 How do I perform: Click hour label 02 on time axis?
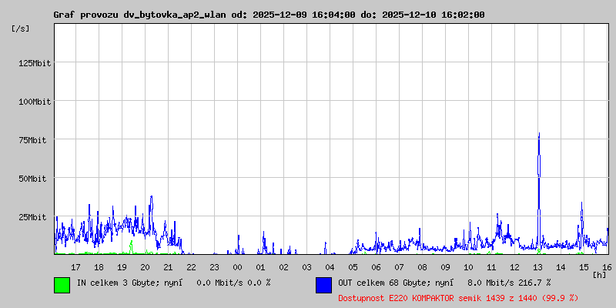(283, 267)
